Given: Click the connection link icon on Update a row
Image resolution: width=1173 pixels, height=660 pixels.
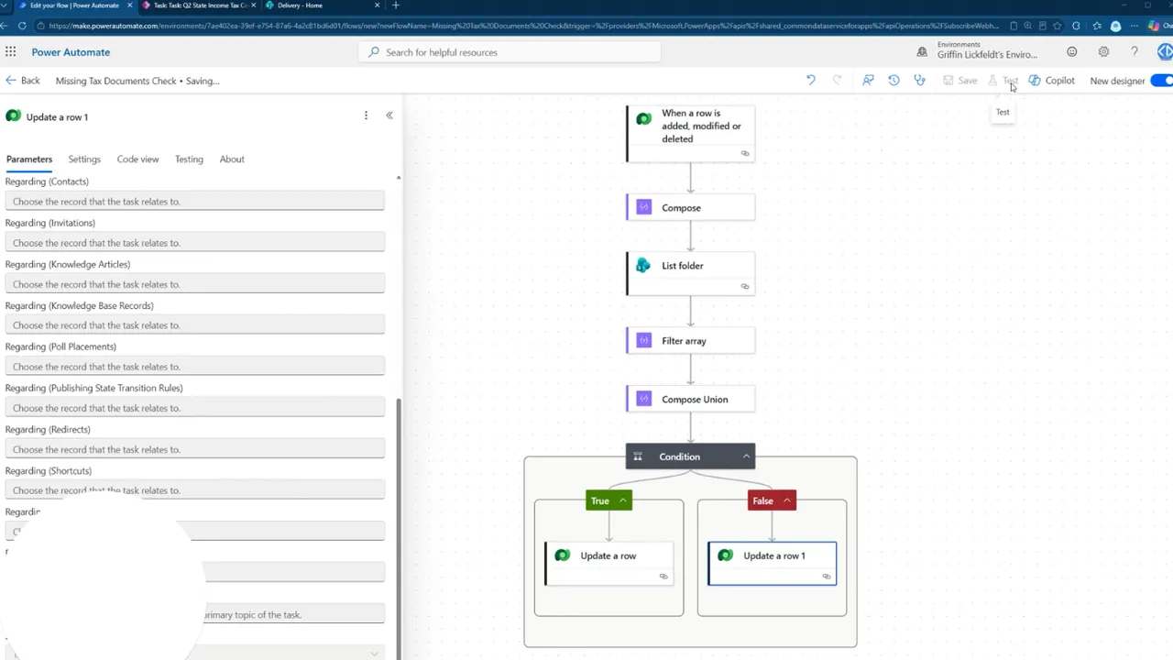Looking at the screenshot, I should 663,577.
